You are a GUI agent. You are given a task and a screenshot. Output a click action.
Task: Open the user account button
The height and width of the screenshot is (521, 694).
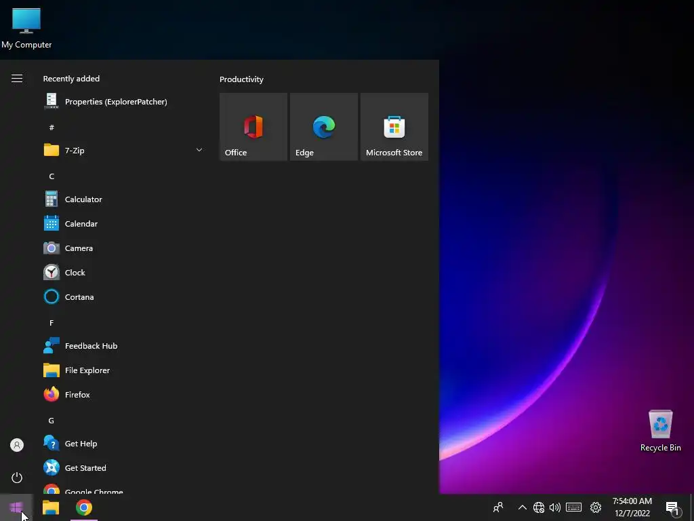[x=17, y=445]
